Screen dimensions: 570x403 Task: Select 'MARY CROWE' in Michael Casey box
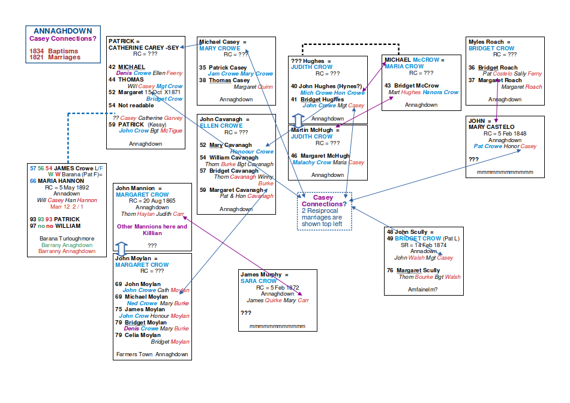(220, 48)
